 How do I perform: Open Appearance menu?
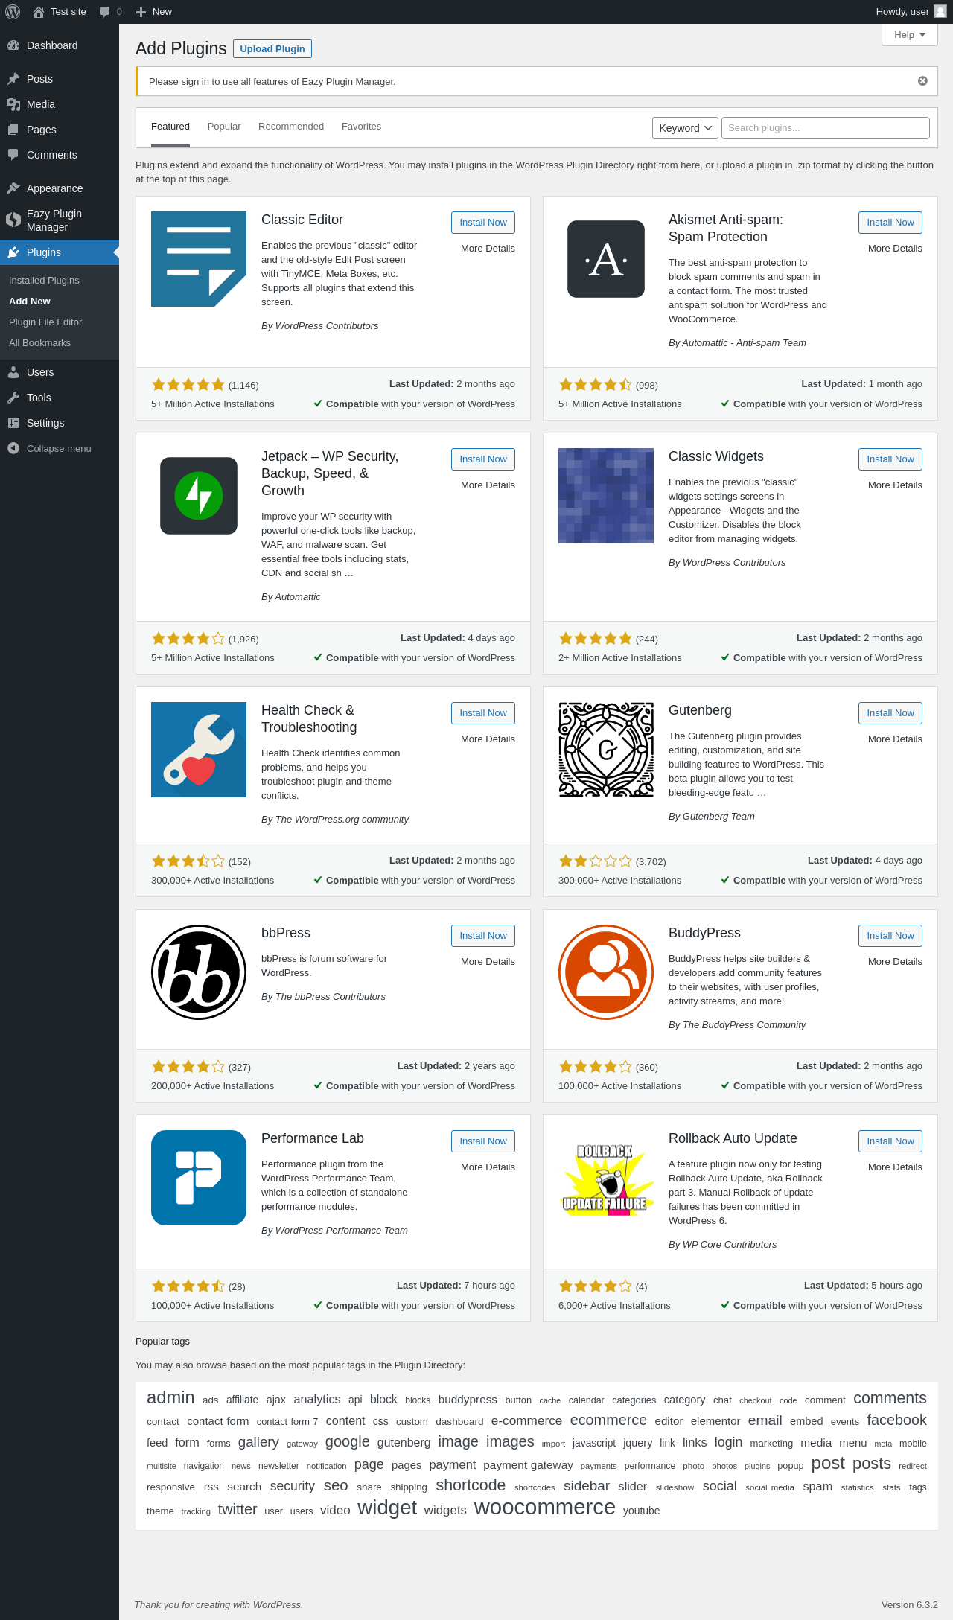pos(60,188)
